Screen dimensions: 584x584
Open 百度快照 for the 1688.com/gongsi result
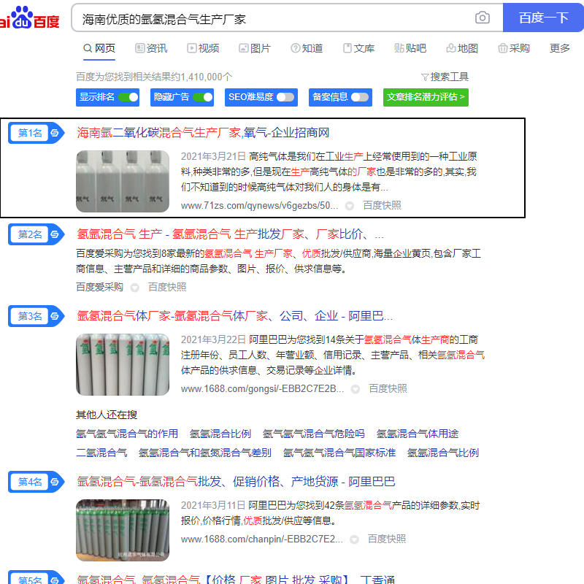click(388, 389)
